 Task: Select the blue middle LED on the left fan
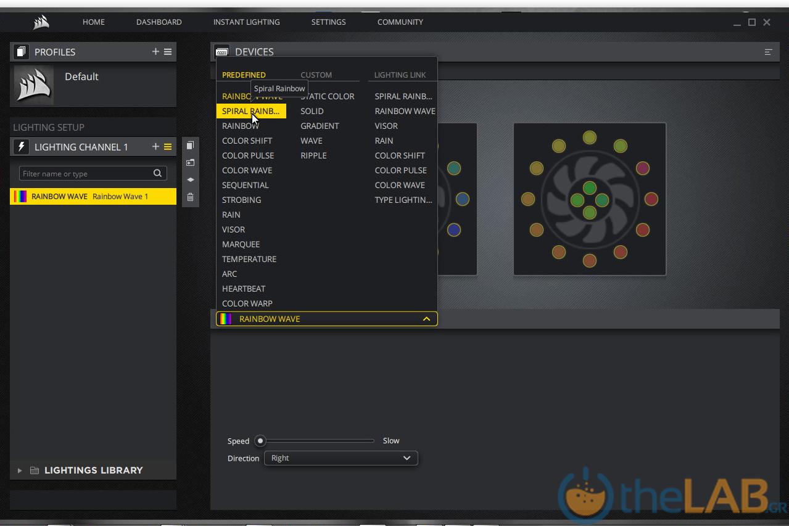[x=462, y=199]
